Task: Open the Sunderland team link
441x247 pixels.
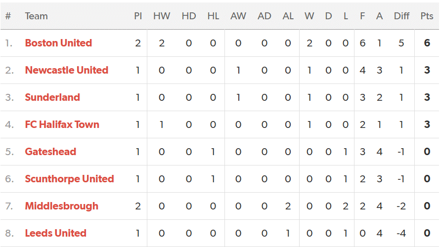Action: [x=52, y=97]
